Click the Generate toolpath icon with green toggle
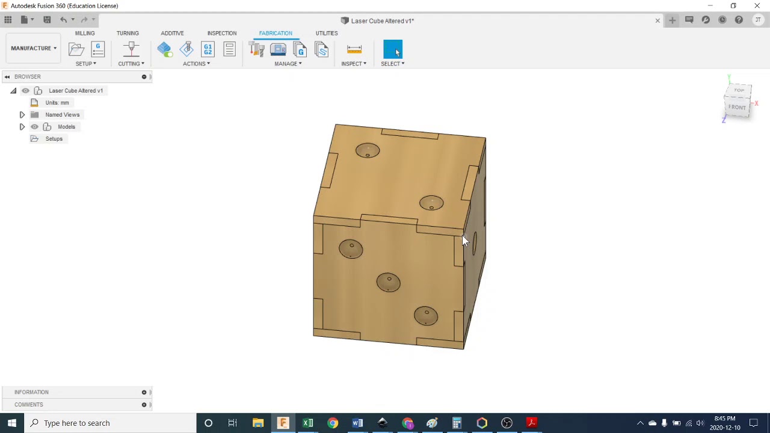Image resolution: width=770 pixels, height=433 pixels. [164, 49]
